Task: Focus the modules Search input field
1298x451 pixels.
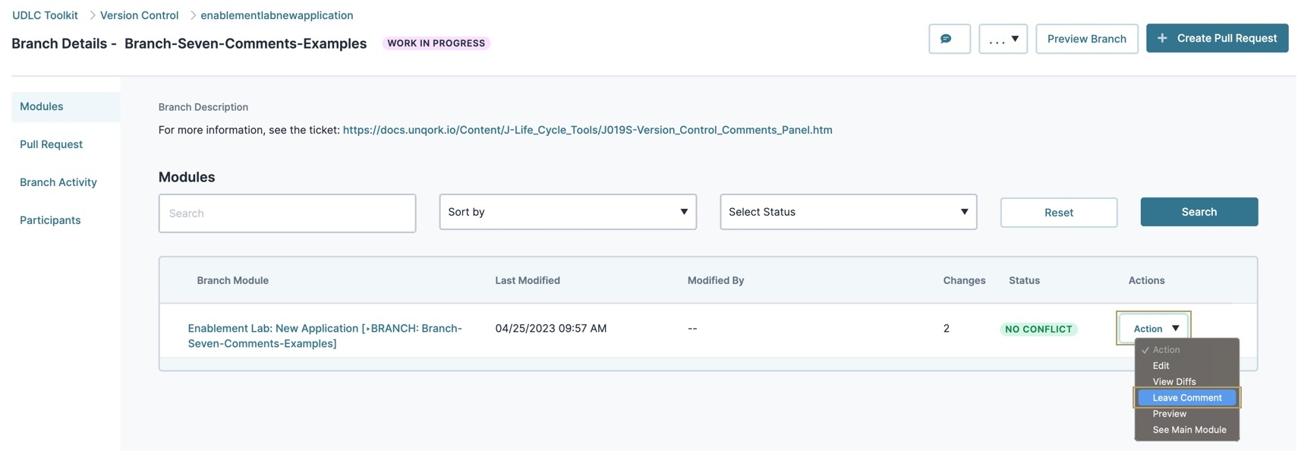Action: pos(287,213)
